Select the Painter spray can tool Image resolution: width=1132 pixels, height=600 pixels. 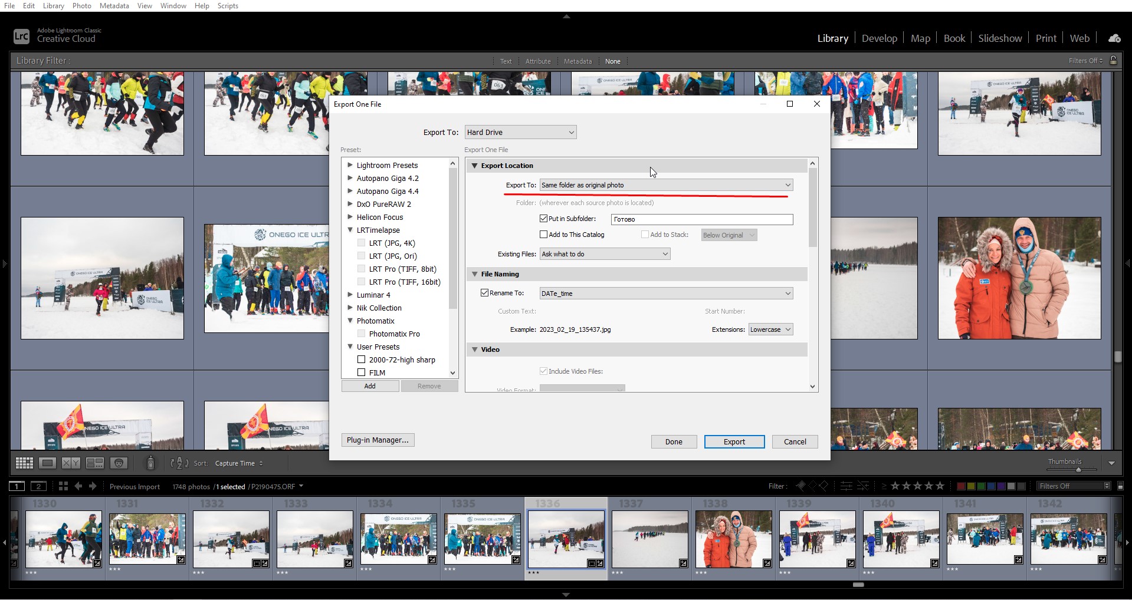(x=150, y=463)
